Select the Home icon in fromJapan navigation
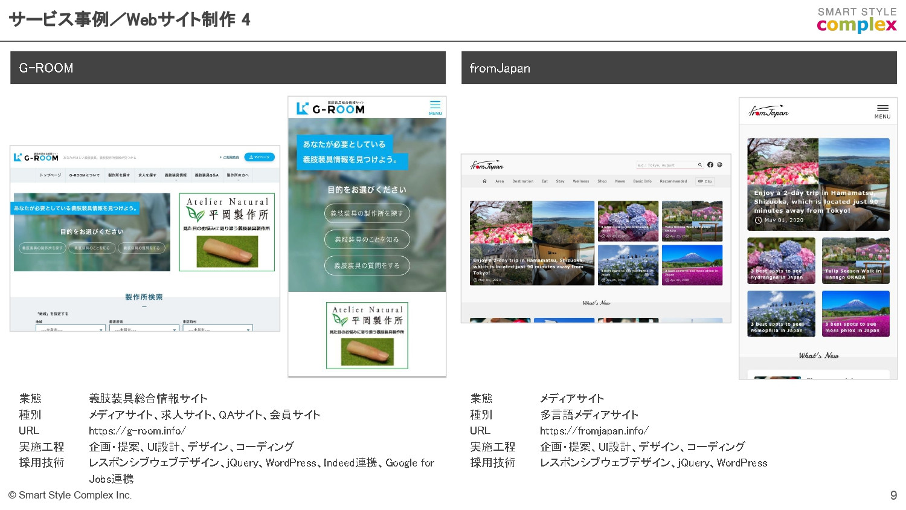The width and height of the screenshot is (906, 510). 484,181
